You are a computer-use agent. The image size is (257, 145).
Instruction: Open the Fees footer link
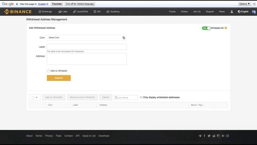[x=59, y=136]
